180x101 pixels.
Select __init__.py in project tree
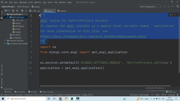18,20
